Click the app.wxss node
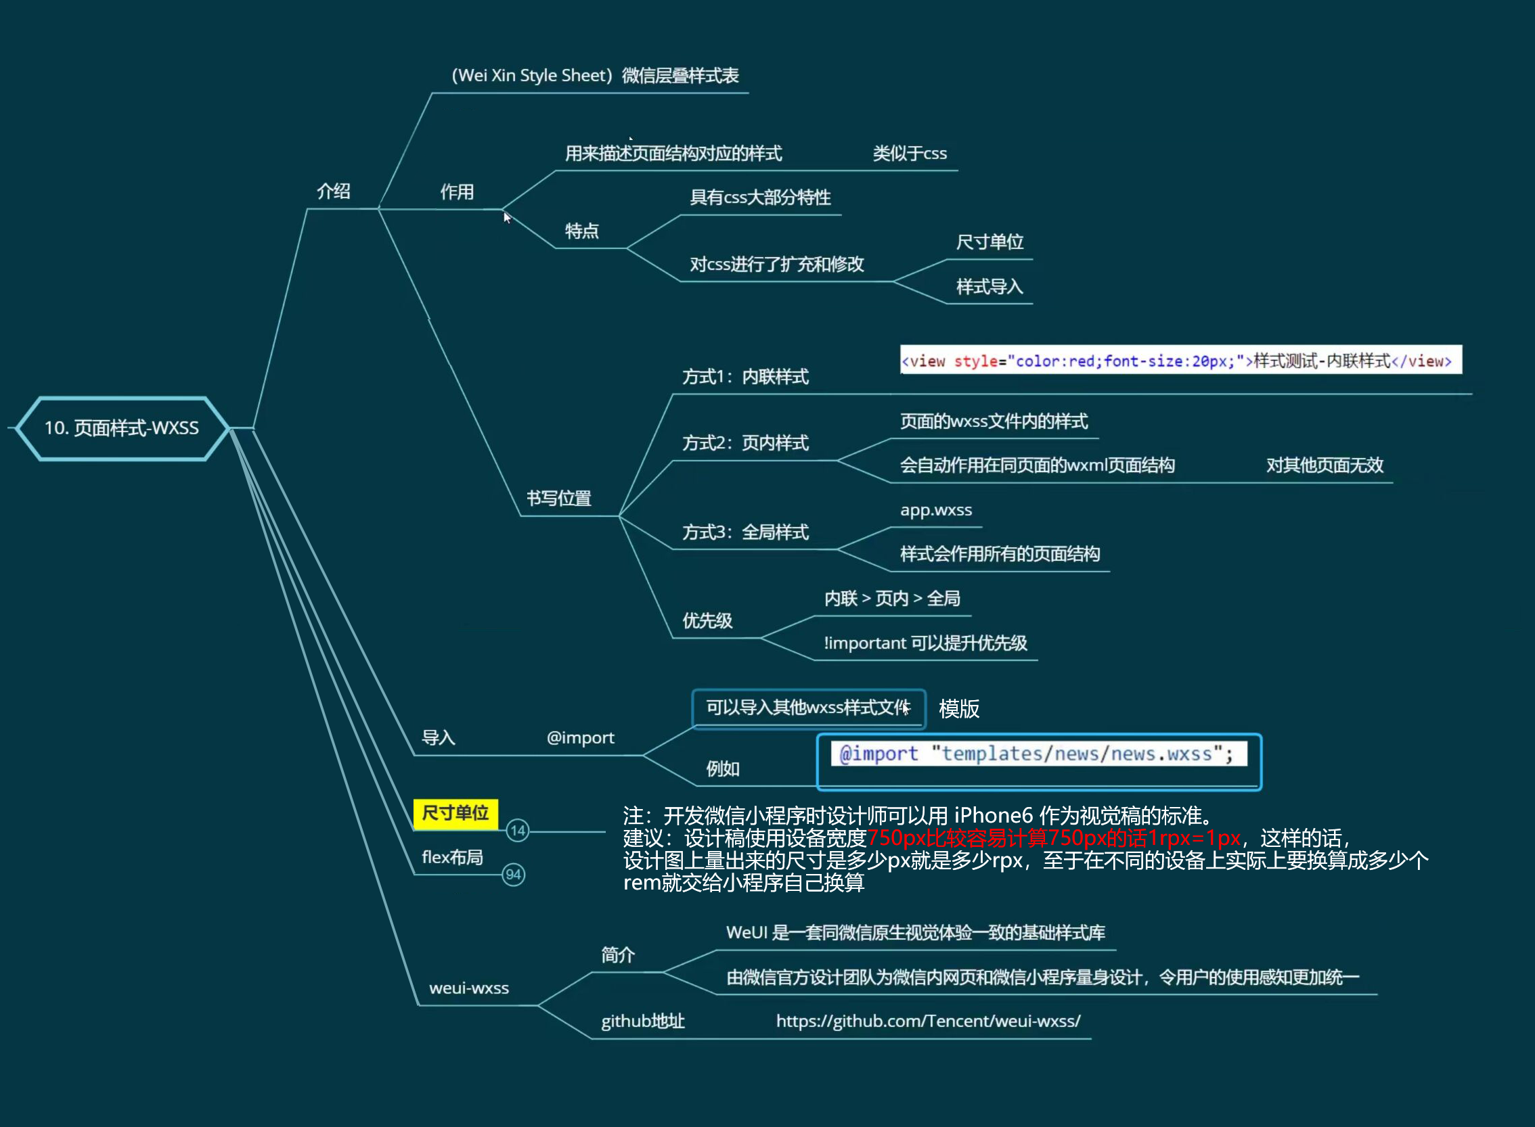The width and height of the screenshot is (1535, 1127). click(x=936, y=510)
